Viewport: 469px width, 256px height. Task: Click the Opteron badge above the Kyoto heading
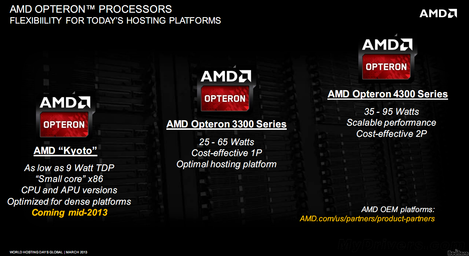(65, 116)
